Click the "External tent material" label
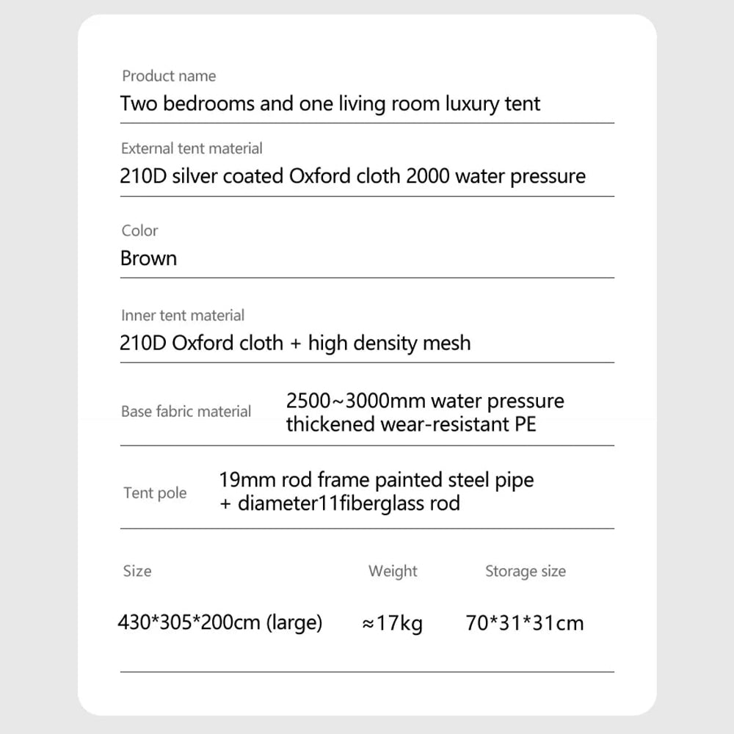This screenshot has width=734, height=734. [x=192, y=148]
